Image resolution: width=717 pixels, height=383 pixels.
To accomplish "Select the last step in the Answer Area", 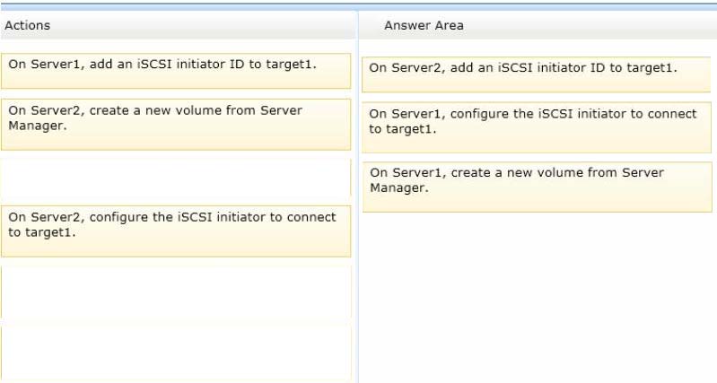I will [538, 187].
